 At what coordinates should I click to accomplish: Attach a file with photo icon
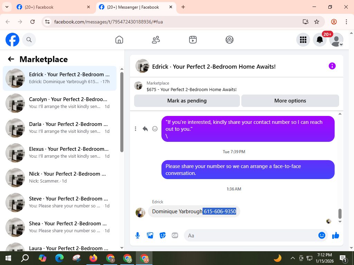(x=150, y=235)
